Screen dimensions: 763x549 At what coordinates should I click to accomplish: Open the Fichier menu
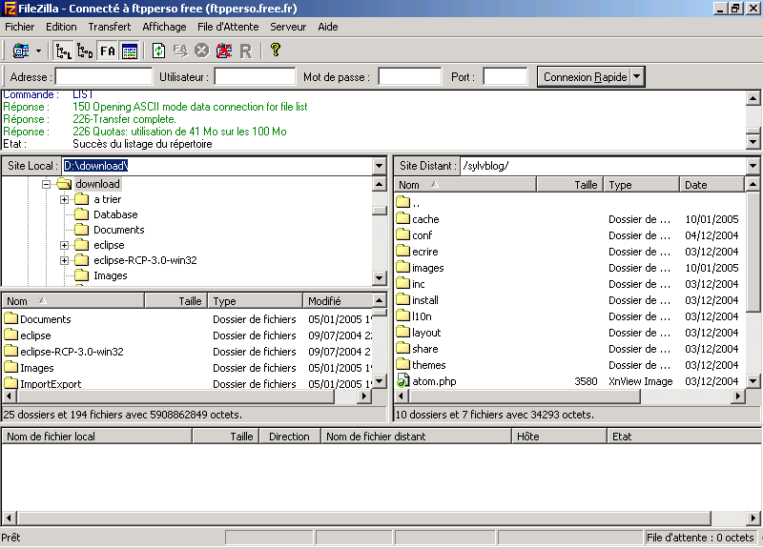pos(20,27)
